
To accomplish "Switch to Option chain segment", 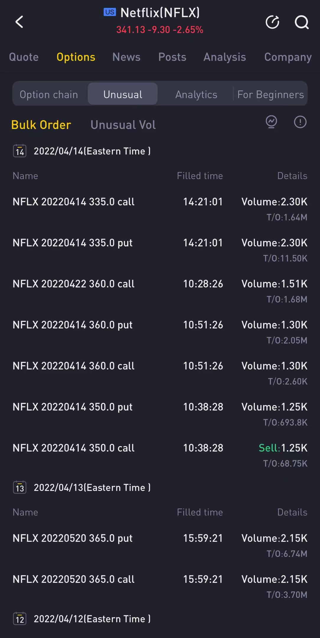I will coord(49,94).
